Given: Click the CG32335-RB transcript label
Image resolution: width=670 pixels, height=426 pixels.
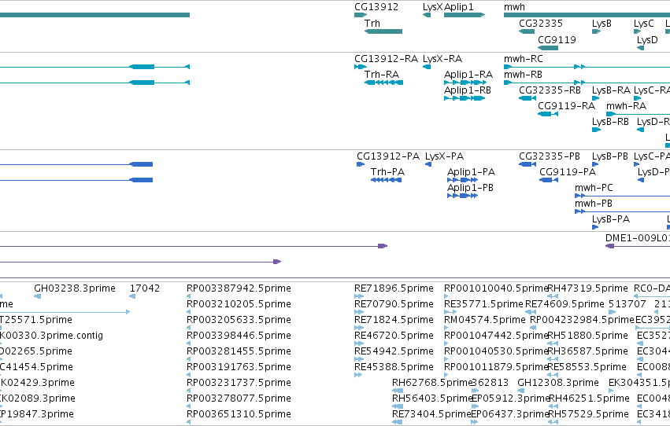Looking at the screenshot, I should [x=550, y=90].
